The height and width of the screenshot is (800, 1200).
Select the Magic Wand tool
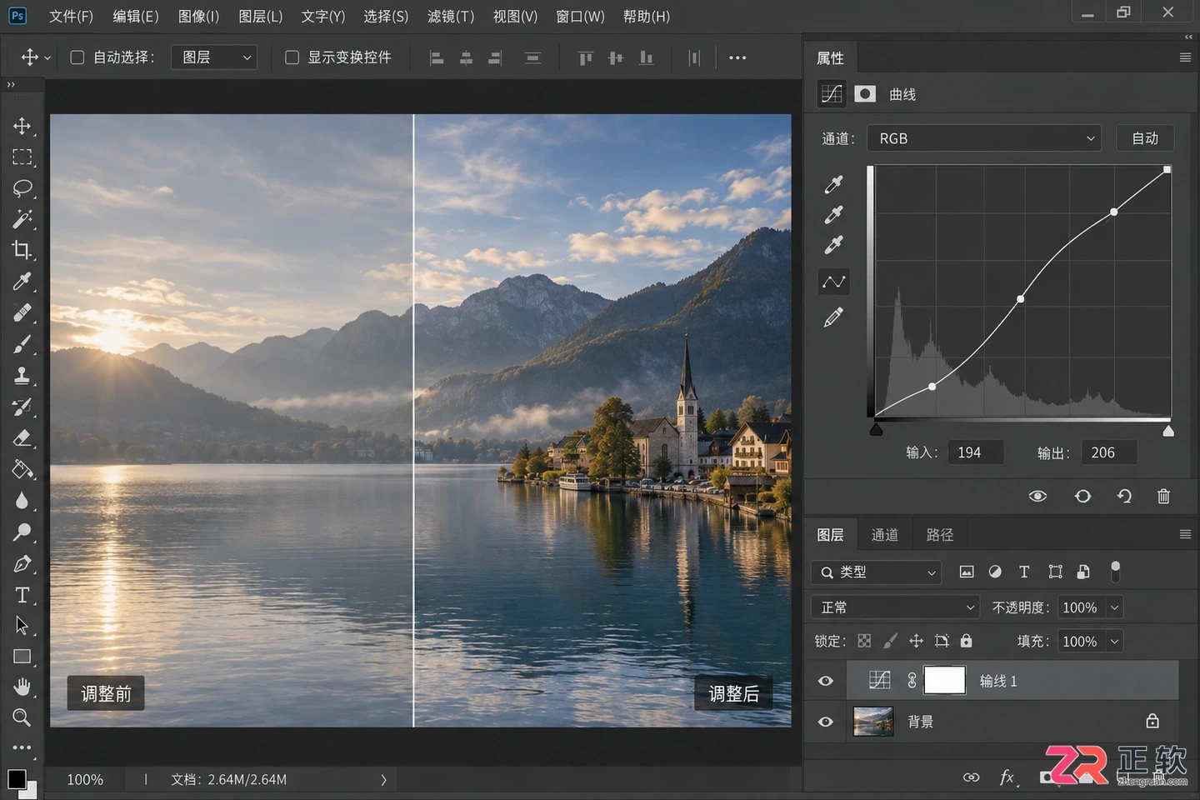tap(22, 219)
